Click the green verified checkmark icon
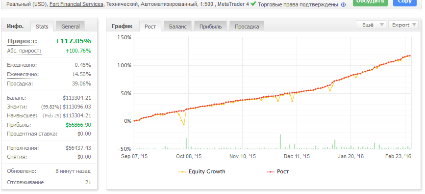This screenshot has height=194, width=425. click(x=253, y=4)
